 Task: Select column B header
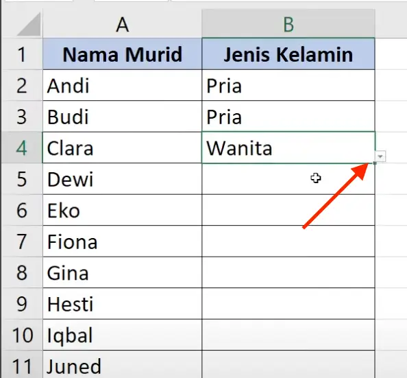(x=288, y=24)
